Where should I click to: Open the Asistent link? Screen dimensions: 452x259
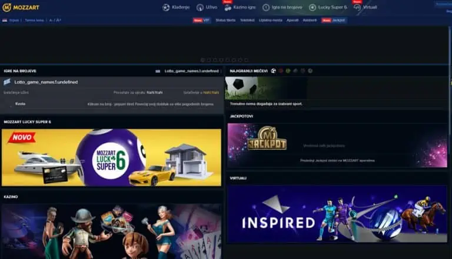click(x=310, y=20)
